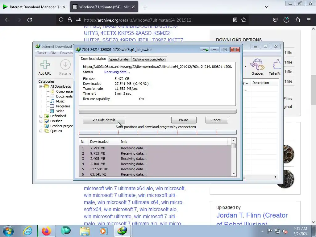Open the Pocket save icon
Image resolution: width=316 pixels, height=237 pixels.
click(275, 20)
